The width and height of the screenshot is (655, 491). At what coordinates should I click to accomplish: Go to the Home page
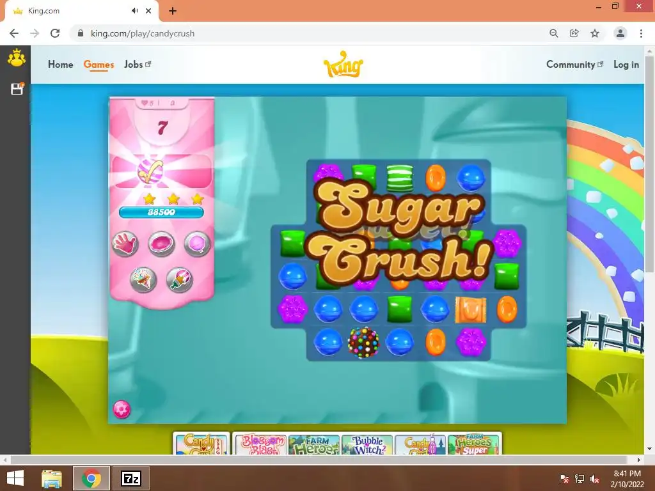coord(61,65)
